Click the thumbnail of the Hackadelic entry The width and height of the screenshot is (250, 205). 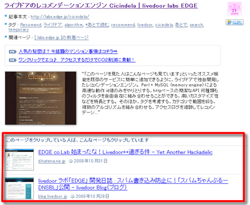click(x=19, y=160)
